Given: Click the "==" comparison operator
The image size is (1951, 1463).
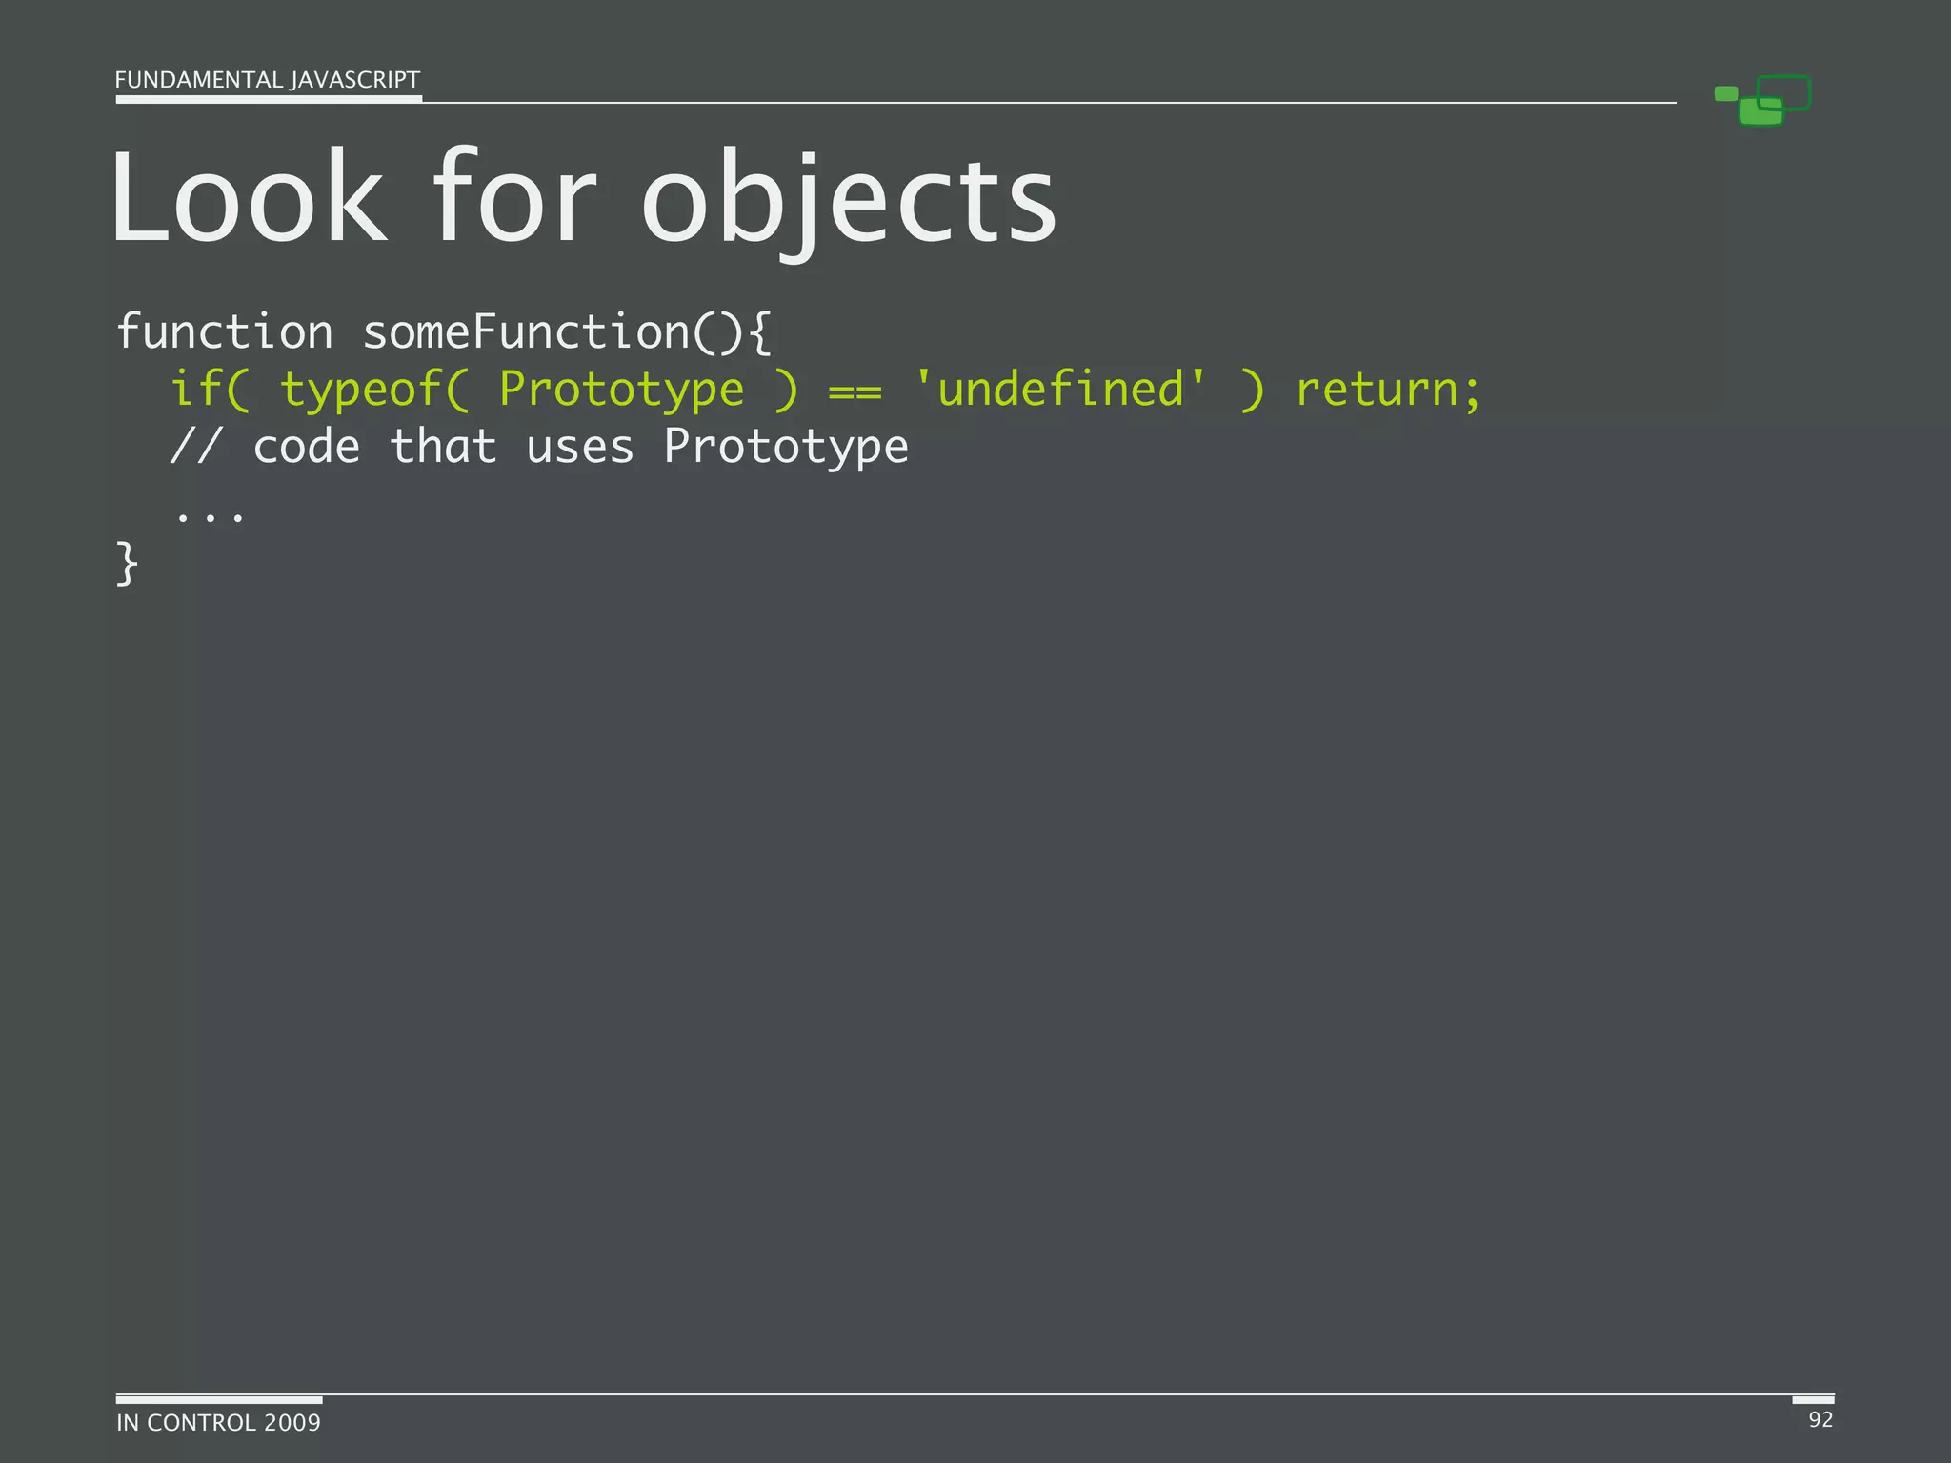Looking at the screenshot, I should (855, 391).
